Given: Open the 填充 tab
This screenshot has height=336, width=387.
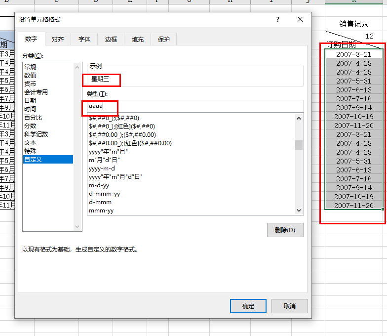Looking at the screenshot, I should point(137,40).
